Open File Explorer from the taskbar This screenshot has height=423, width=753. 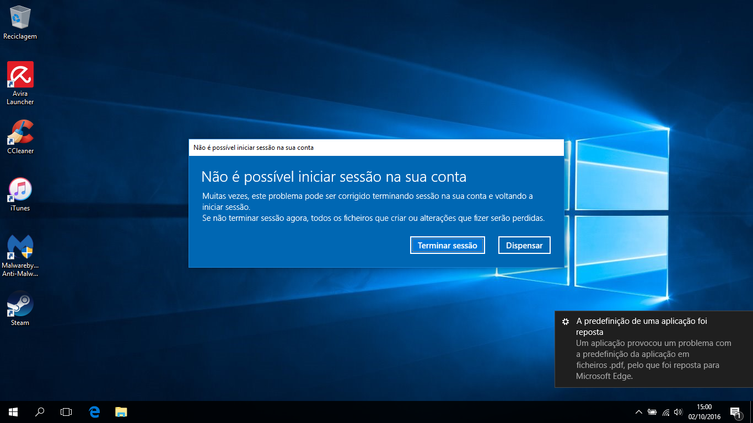pos(121,412)
